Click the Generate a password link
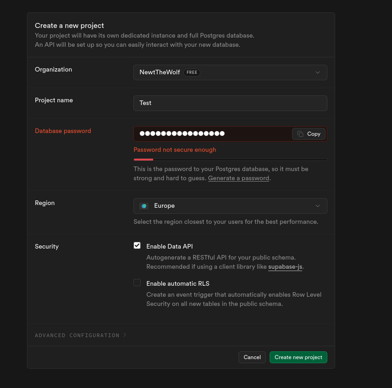 click(238, 178)
